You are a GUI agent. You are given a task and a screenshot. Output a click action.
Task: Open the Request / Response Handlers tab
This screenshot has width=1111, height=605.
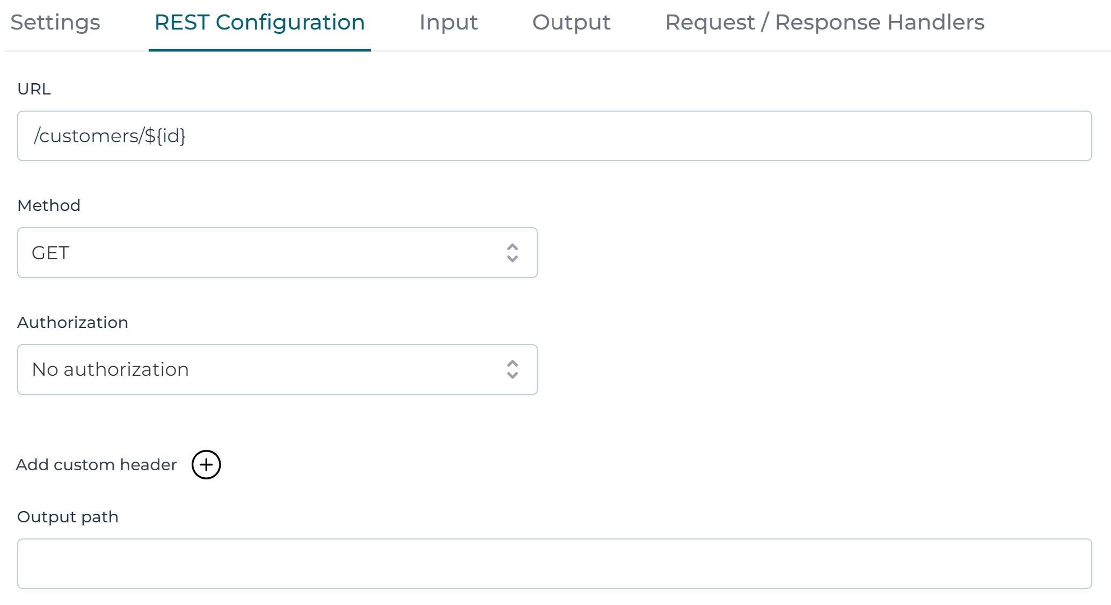pos(824,23)
